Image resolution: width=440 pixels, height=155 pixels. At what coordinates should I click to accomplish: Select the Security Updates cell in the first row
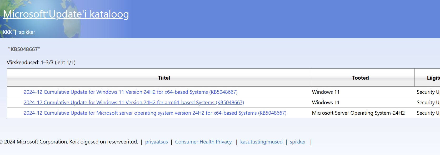428,92
